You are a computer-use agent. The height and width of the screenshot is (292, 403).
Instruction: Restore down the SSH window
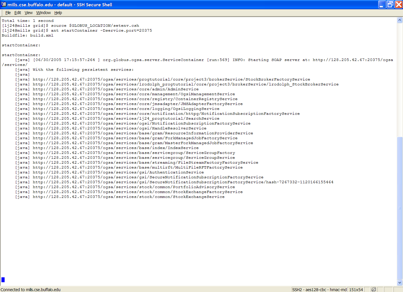click(x=390, y=5)
